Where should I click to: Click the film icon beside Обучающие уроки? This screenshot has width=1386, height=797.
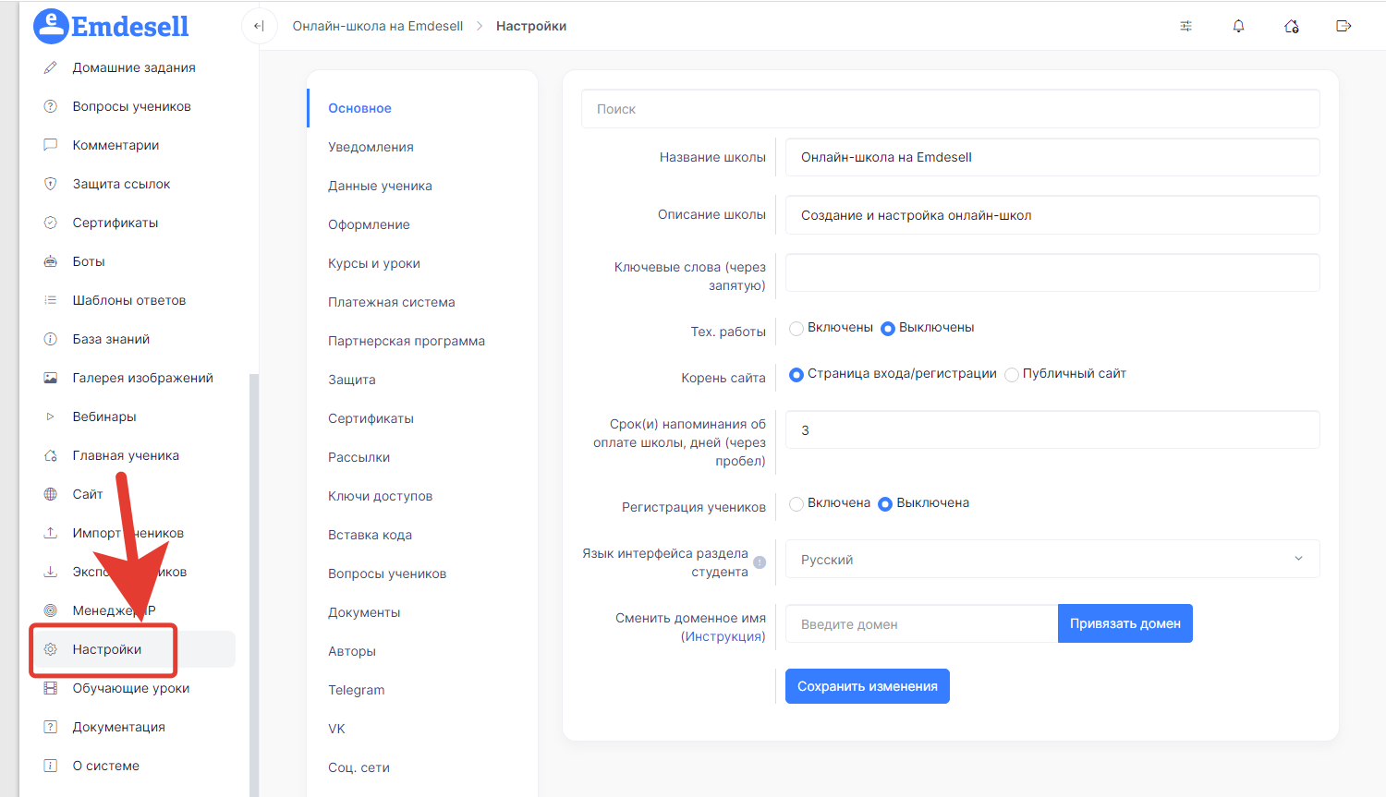tap(51, 688)
